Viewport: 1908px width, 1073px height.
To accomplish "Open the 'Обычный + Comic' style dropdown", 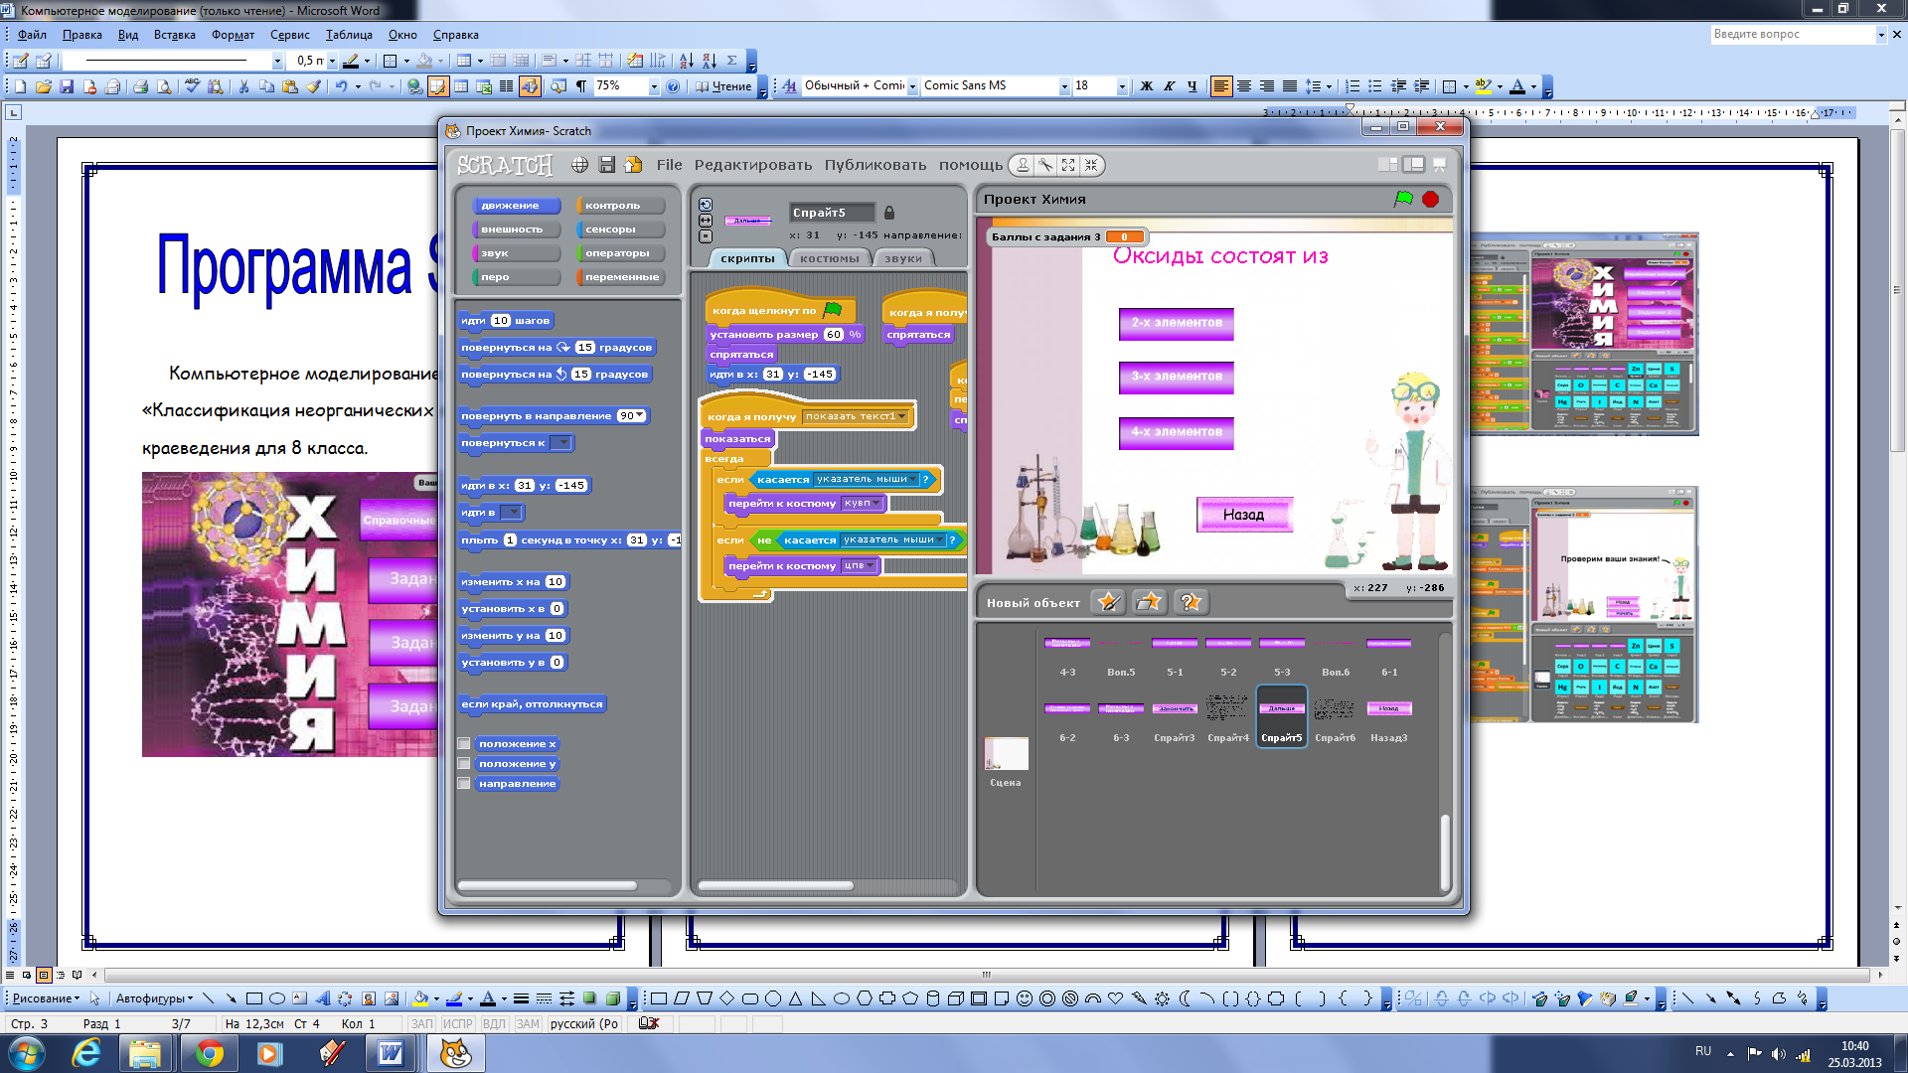I will click(x=912, y=86).
